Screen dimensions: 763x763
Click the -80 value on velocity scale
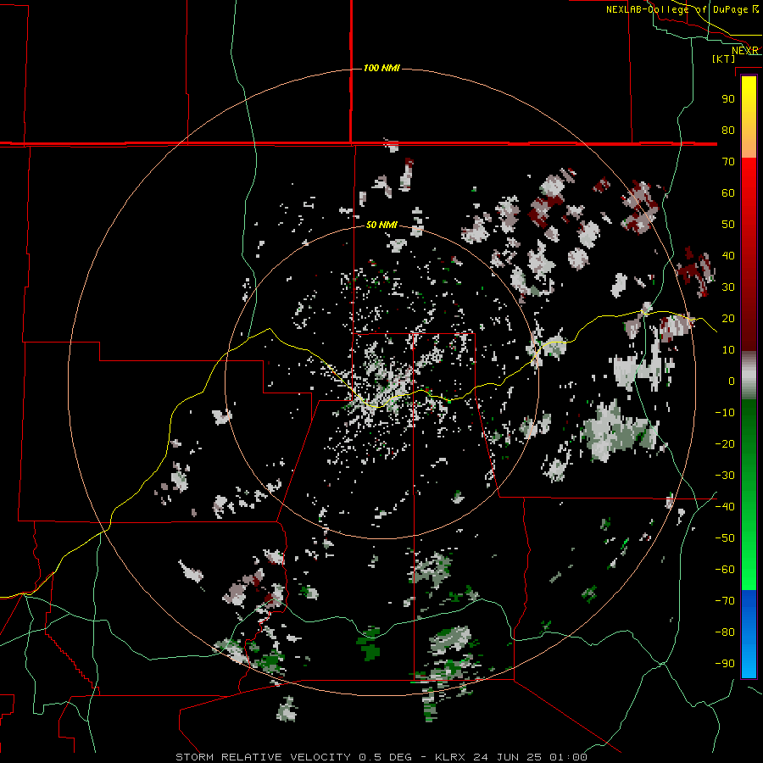tap(725, 632)
